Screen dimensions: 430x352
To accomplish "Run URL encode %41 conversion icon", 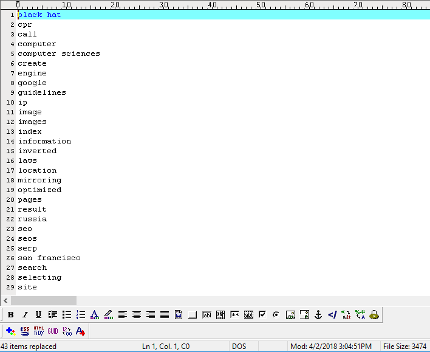I will pyautogui.click(x=360, y=315).
